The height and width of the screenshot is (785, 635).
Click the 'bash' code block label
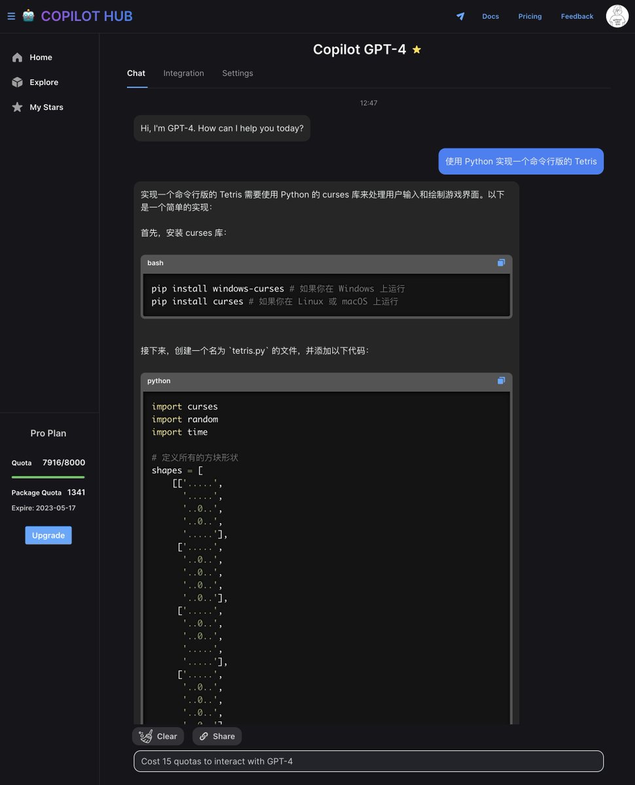(x=155, y=263)
